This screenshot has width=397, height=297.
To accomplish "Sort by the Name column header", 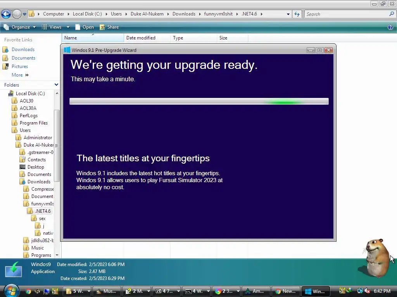I will coord(93,38).
